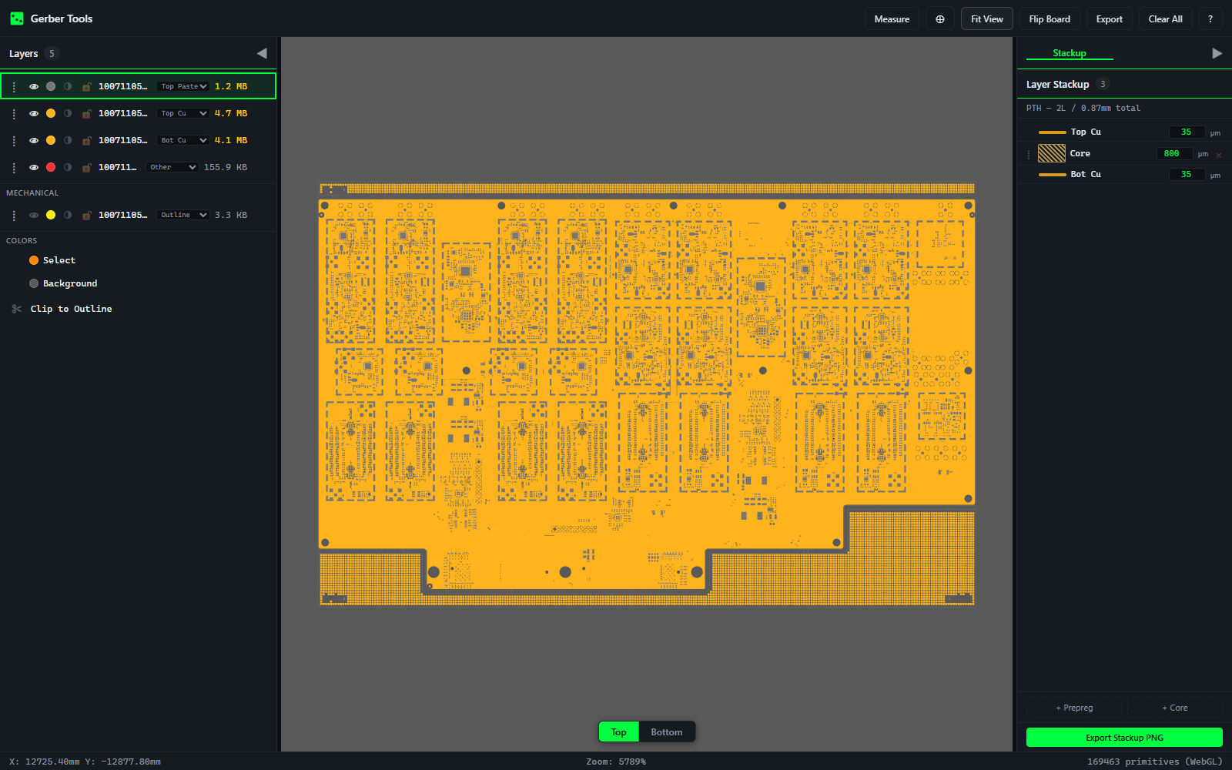The image size is (1232, 770).
Task: Click the Flip Board button
Action: pos(1050,19)
